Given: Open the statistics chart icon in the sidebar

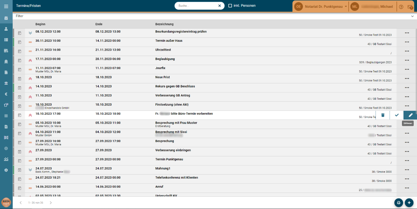Looking at the screenshot, I should pyautogui.click(x=6, y=159).
